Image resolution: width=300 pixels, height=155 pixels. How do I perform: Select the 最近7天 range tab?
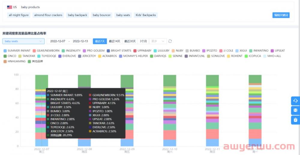100,41
